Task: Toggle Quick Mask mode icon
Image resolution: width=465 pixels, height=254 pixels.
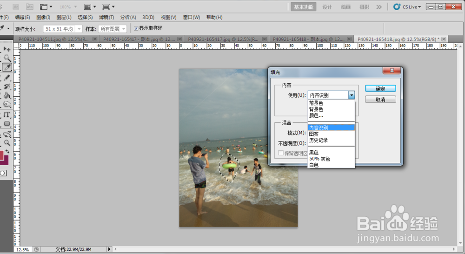Action: tap(3, 173)
